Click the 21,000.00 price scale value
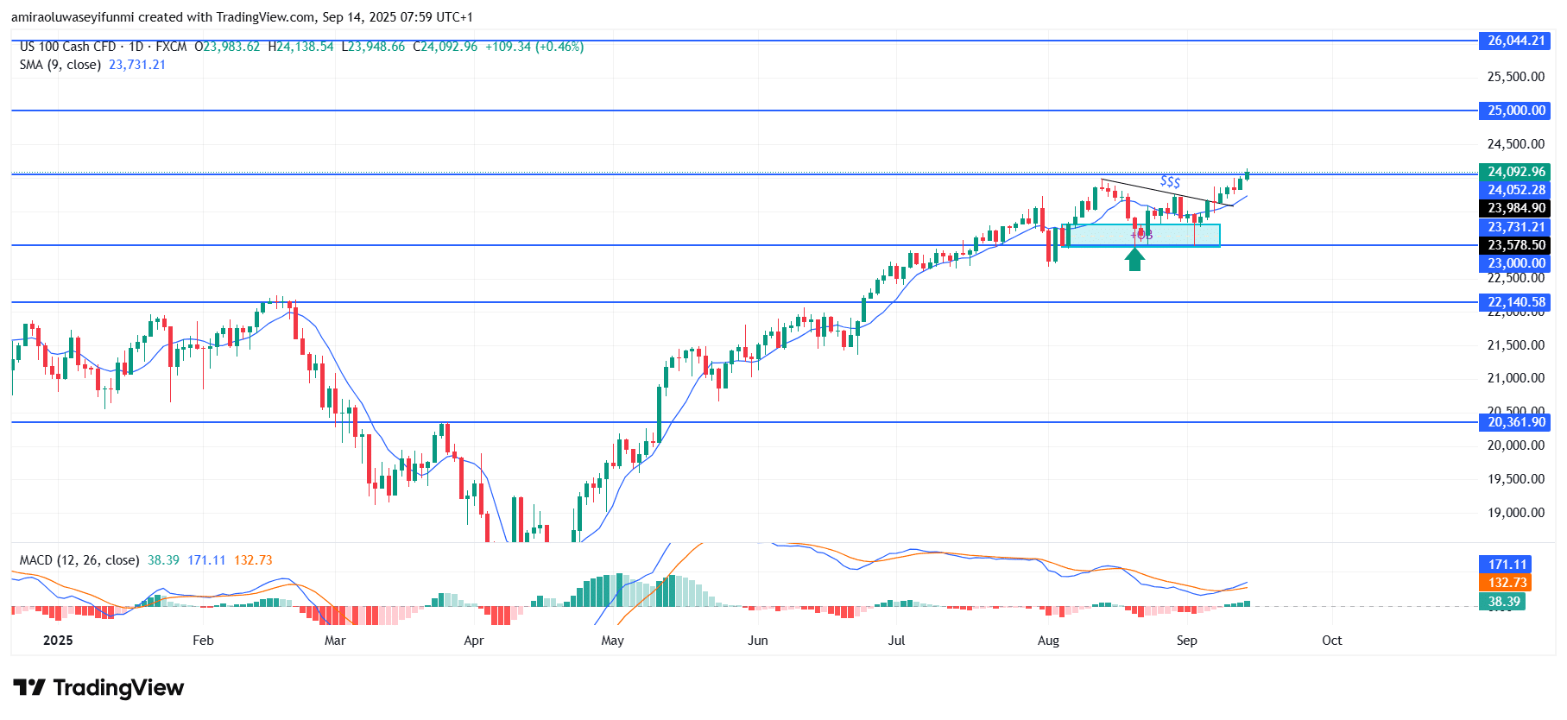Viewport: 1567px width, 720px height. 1515,378
